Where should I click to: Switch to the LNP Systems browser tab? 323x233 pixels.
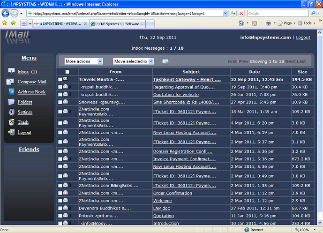pyautogui.click(x=116, y=23)
